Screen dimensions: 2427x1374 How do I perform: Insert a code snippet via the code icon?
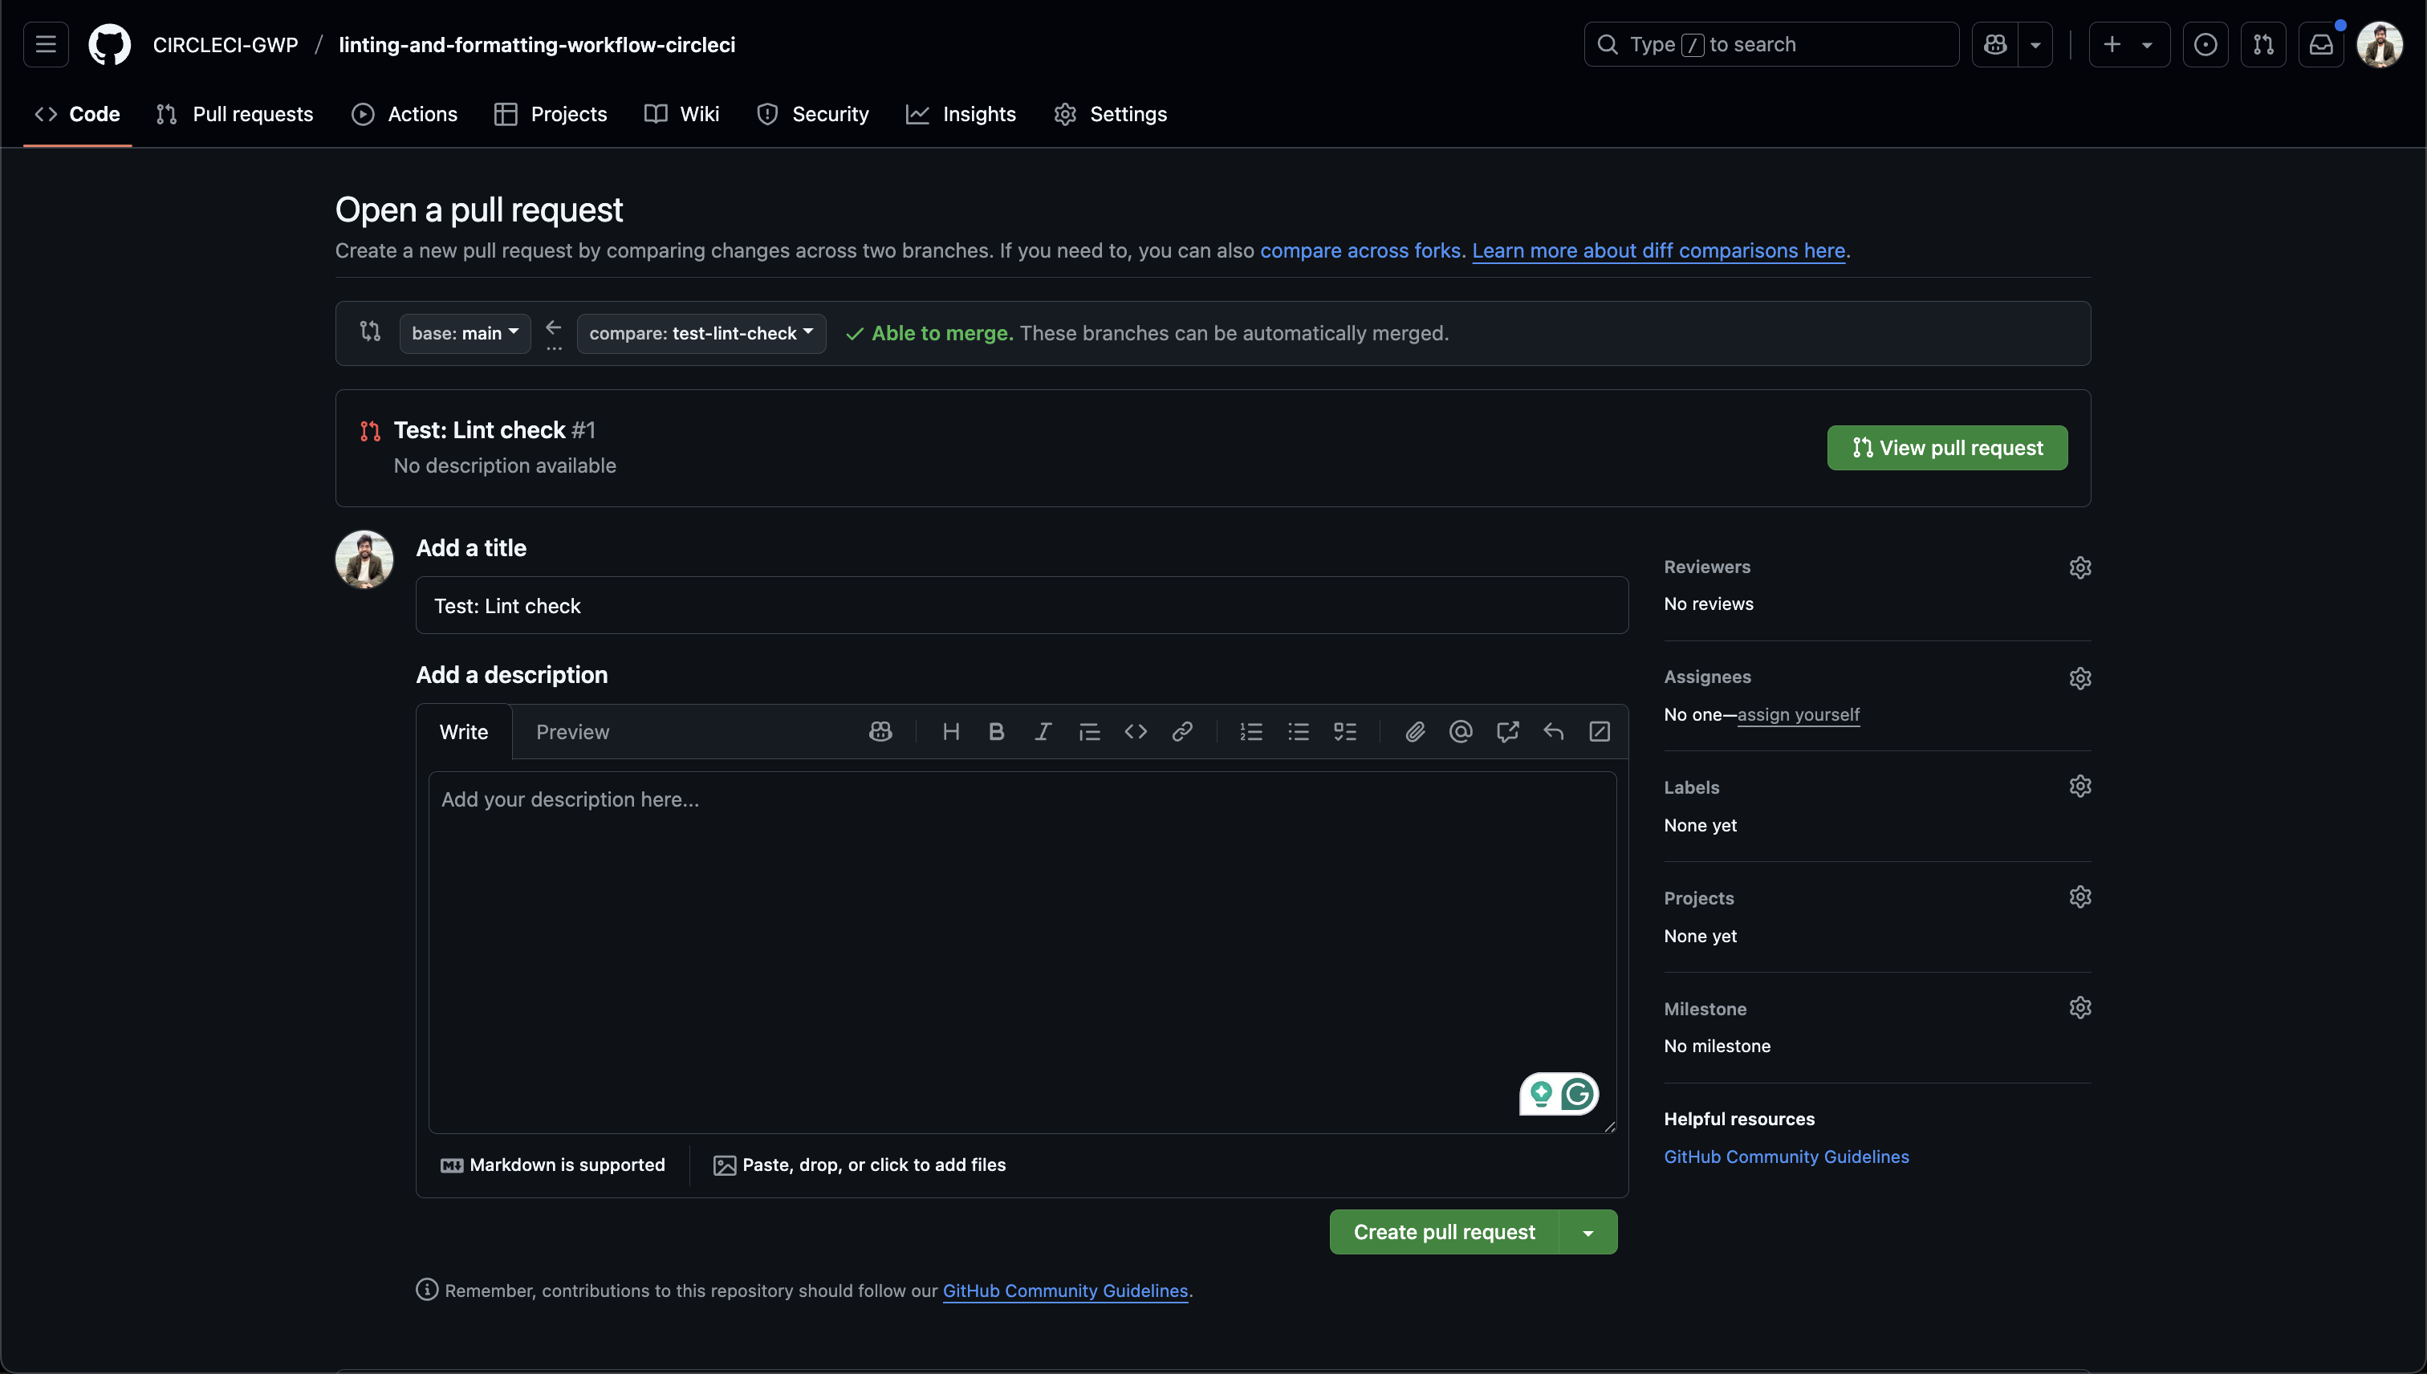coord(1135,731)
